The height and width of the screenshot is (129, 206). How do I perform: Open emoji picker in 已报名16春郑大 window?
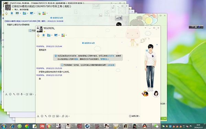click(x=10, y=94)
